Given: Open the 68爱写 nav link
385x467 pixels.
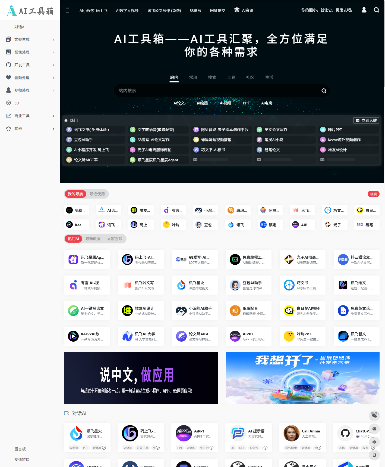Looking at the screenshot, I should coord(195,11).
